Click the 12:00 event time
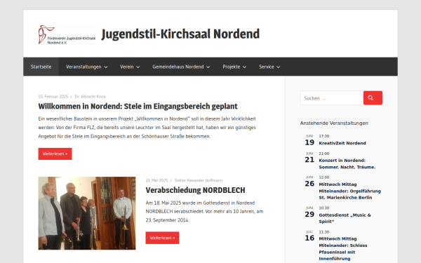421x263 pixels. pos(323,177)
